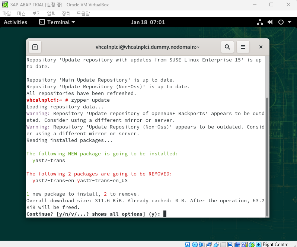Open a new terminal tab with the plus icon
This screenshot has width=297, height=247.
tap(35, 47)
